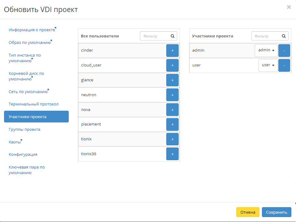Open Информация о проекте section
The width and height of the screenshot is (296, 222).
[x=32, y=29]
